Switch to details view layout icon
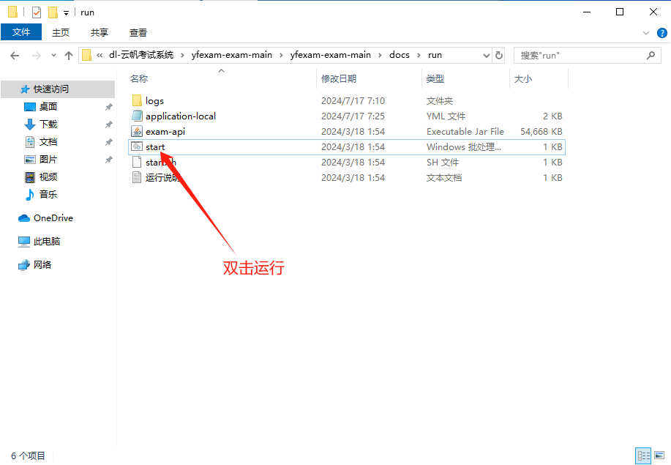This screenshot has height=465, width=671. [642, 455]
